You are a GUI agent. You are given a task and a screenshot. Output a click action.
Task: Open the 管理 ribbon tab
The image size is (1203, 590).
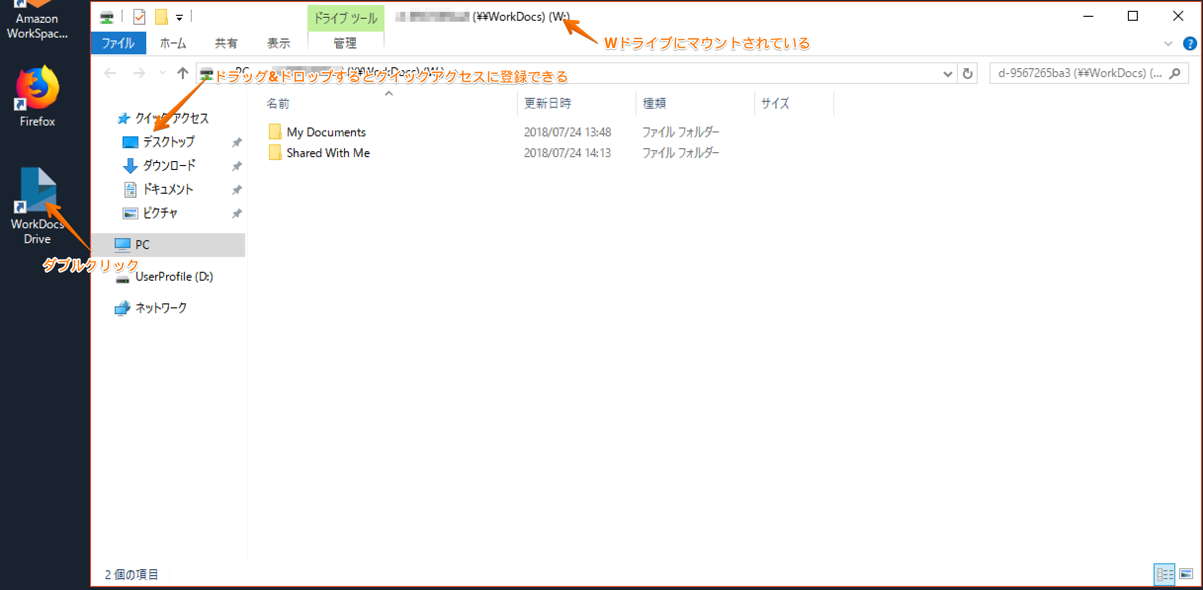[345, 43]
